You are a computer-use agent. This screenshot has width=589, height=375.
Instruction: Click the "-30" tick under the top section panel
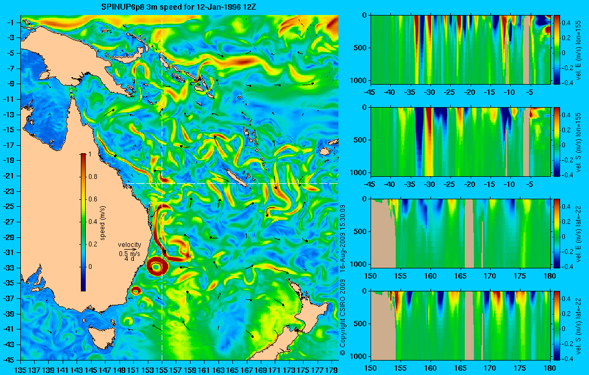click(430, 93)
